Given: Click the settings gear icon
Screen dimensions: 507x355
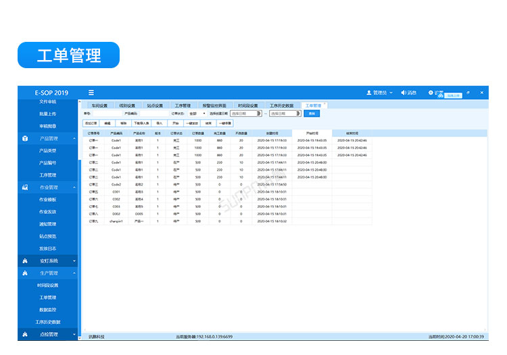Looking at the screenshot, I should [x=430, y=92].
